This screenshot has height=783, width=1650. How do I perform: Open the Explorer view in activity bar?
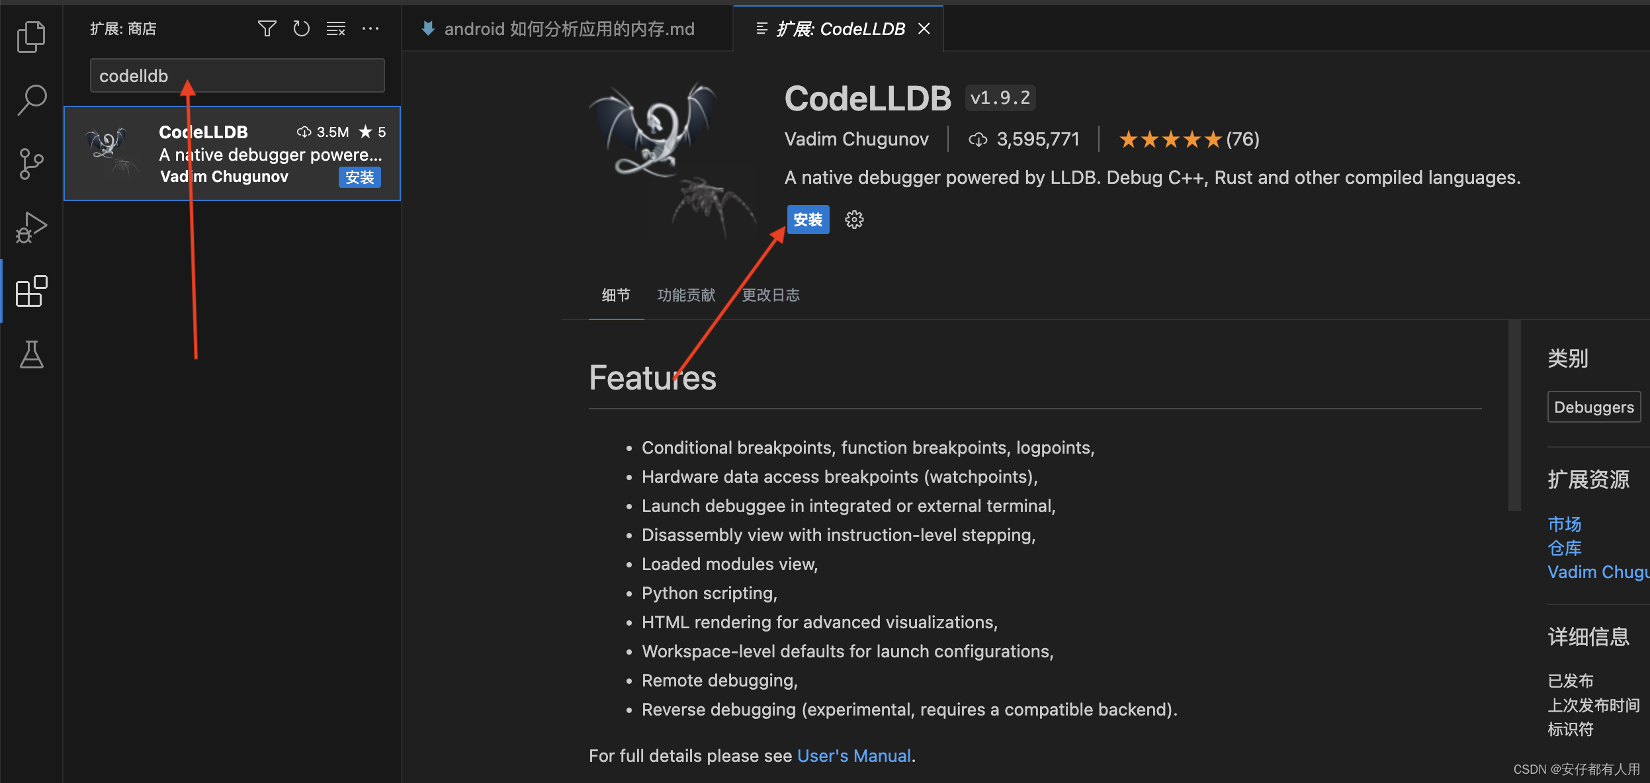[x=31, y=36]
